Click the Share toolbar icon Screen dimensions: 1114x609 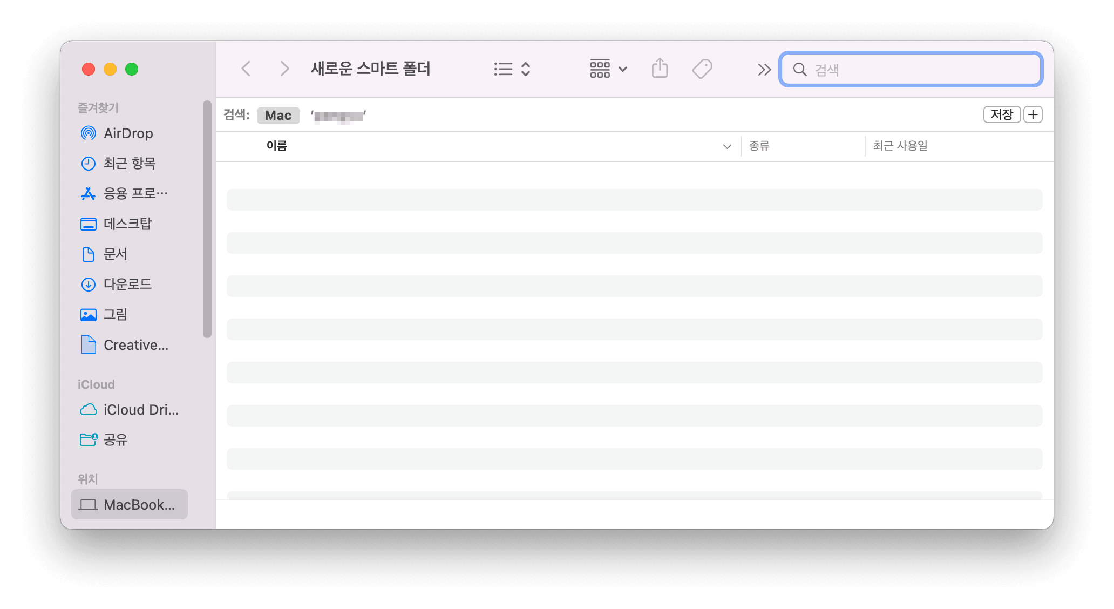coord(660,69)
